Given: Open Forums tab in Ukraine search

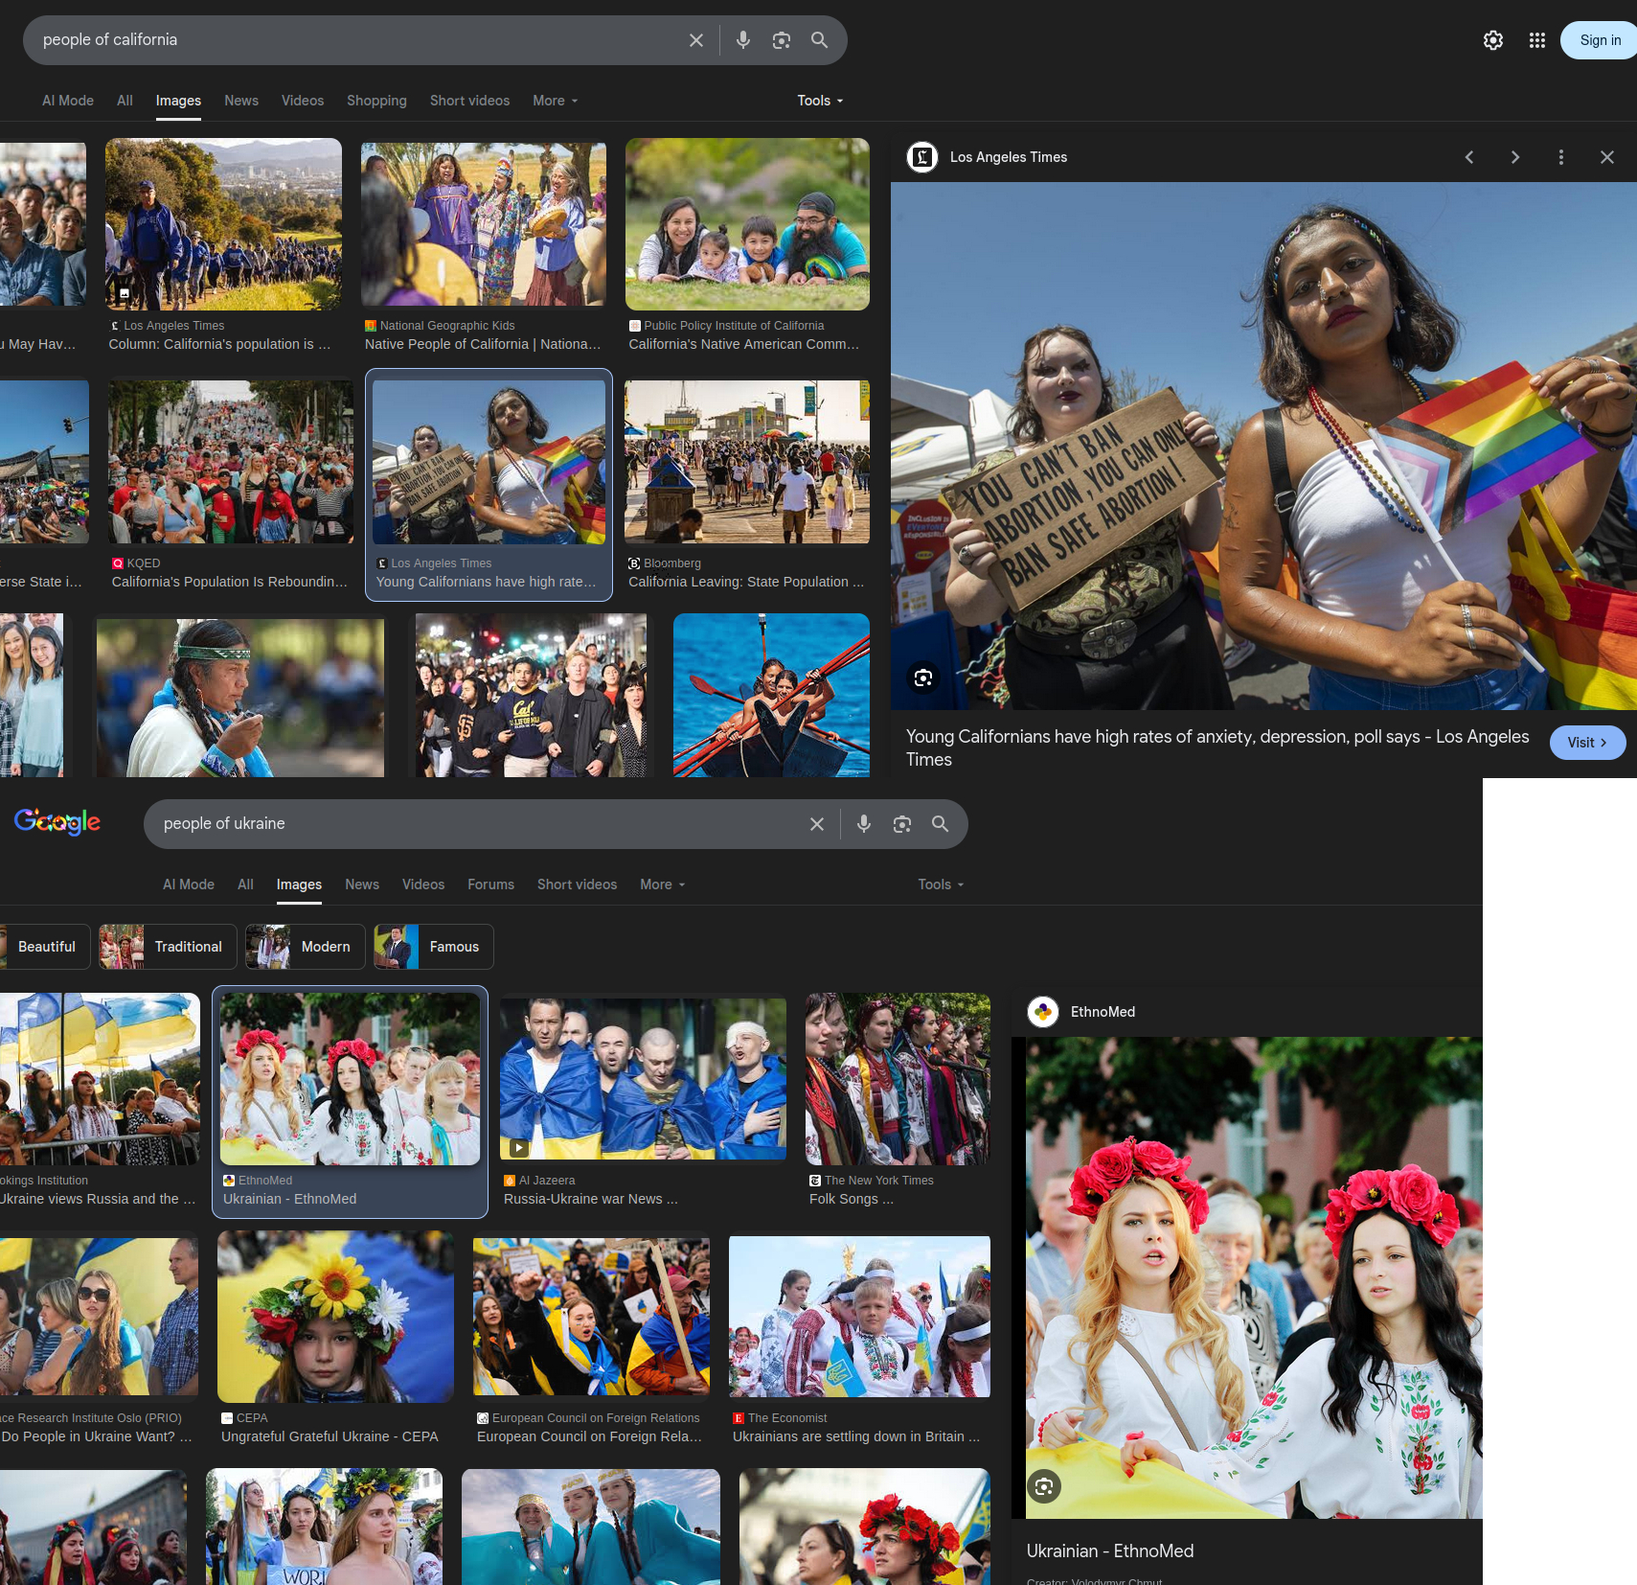Looking at the screenshot, I should (x=491, y=884).
